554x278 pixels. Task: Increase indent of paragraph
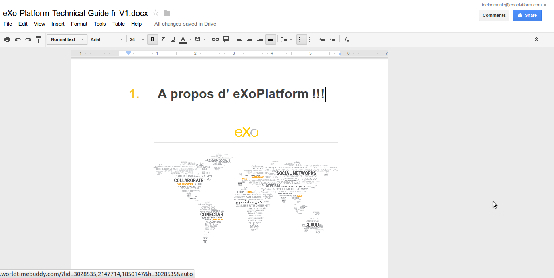point(333,39)
